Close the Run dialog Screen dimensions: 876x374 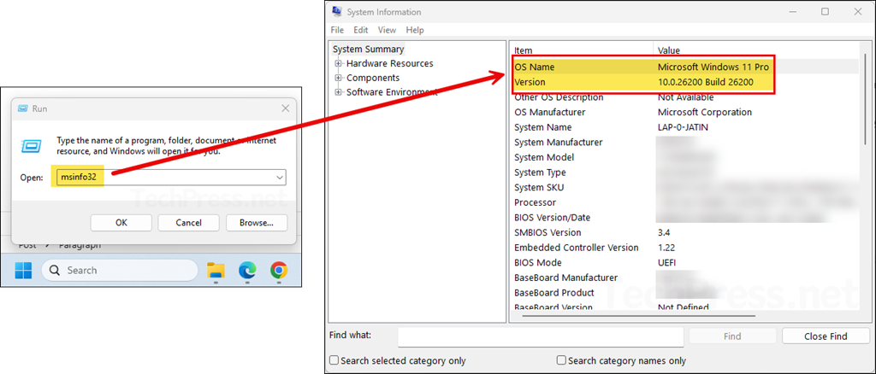(x=285, y=108)
